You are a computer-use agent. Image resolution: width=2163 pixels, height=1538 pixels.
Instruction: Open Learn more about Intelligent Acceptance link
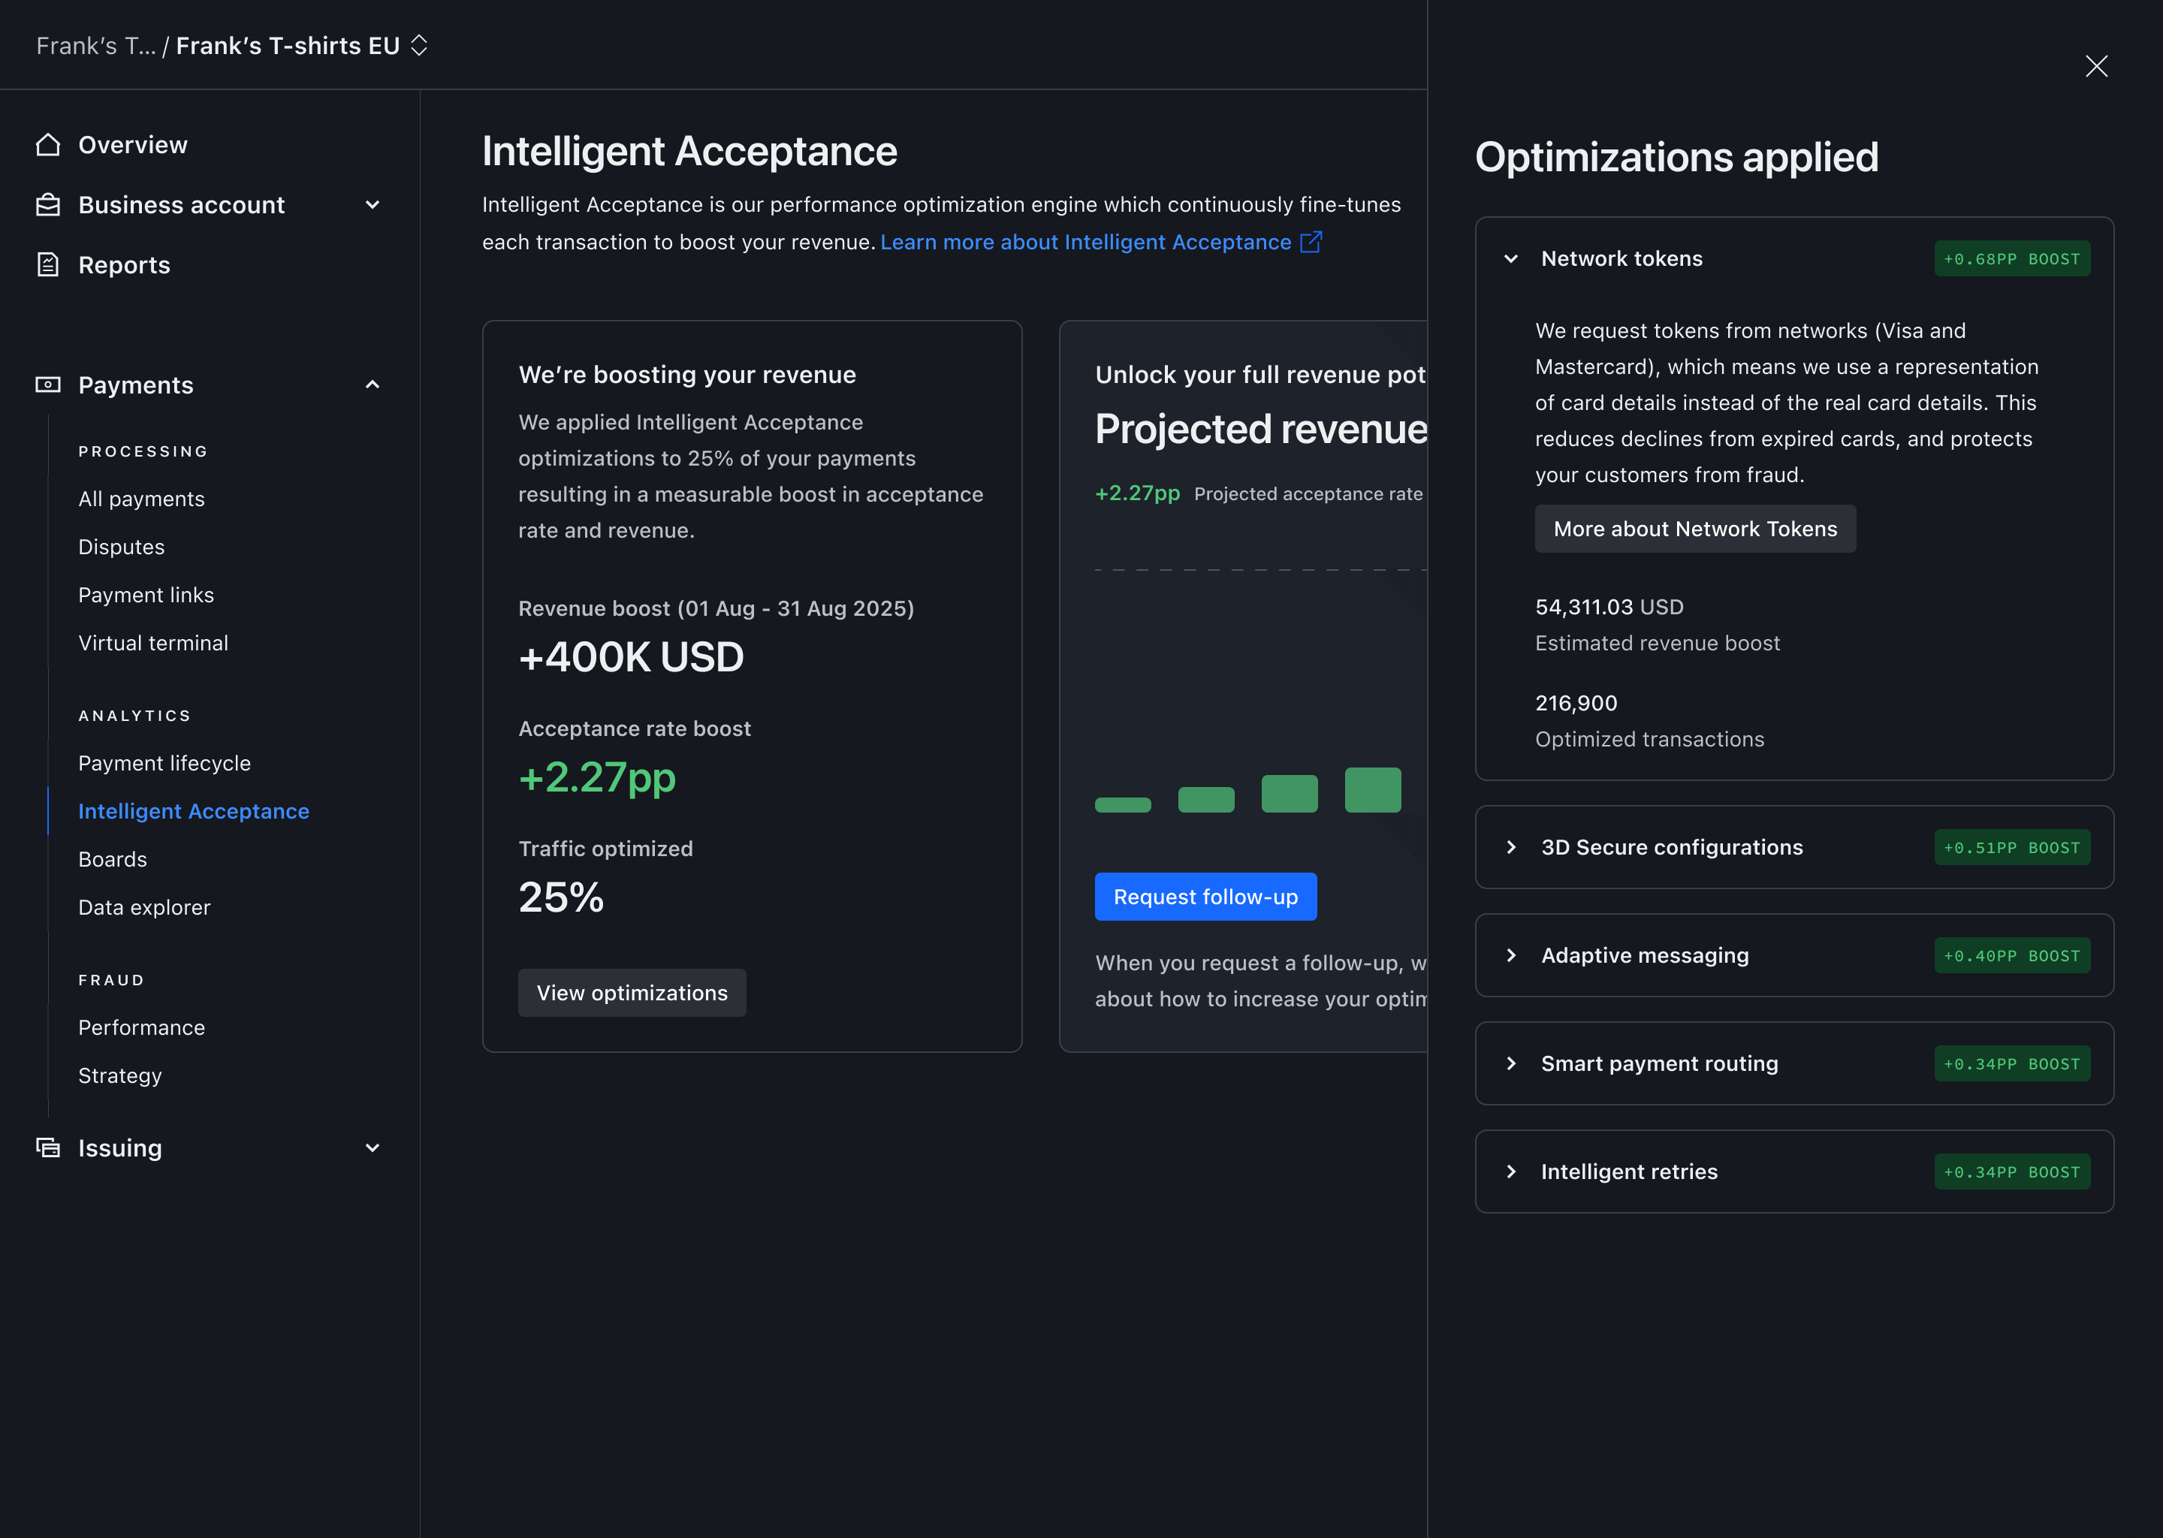[1085, 243]
